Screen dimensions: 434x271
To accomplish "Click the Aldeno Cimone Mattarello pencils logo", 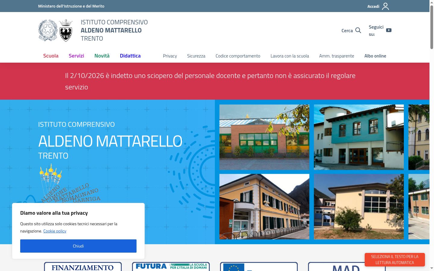I will [x=70, y=184].
